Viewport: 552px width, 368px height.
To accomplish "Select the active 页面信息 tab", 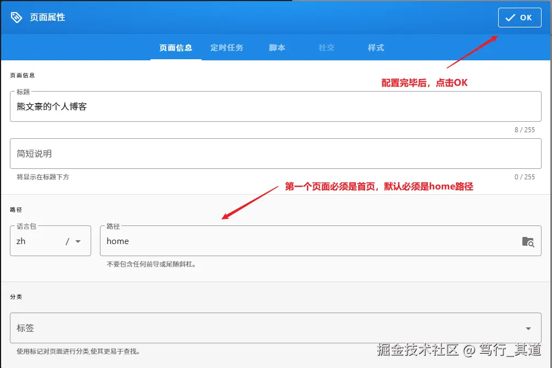I will (175, 47).
